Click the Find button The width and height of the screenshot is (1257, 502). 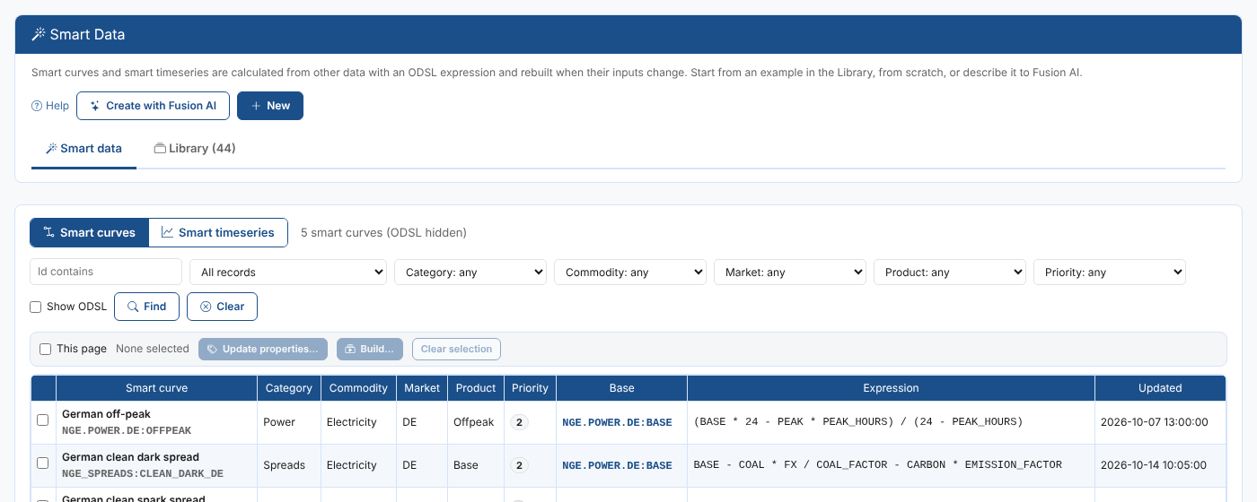pos(146,307)
